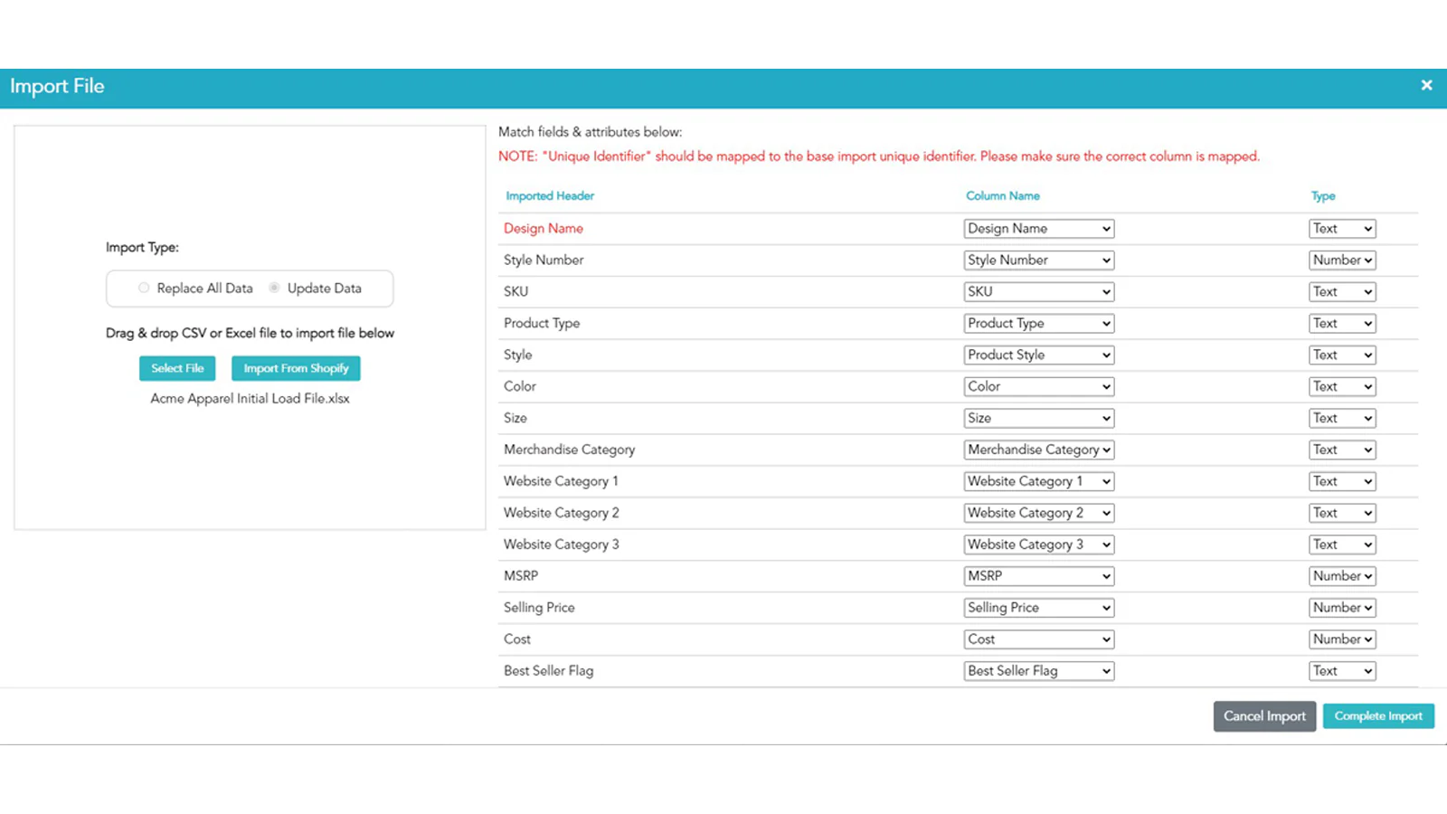
Task: Open the Size column name dropdown
Action: (1038, 418)
